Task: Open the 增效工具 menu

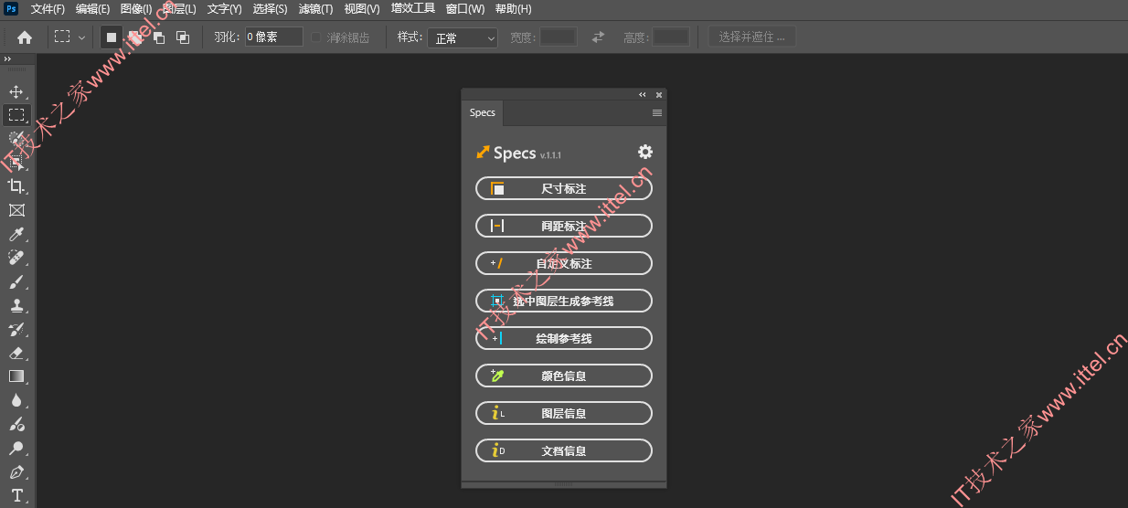Action: tap(413, 9)
